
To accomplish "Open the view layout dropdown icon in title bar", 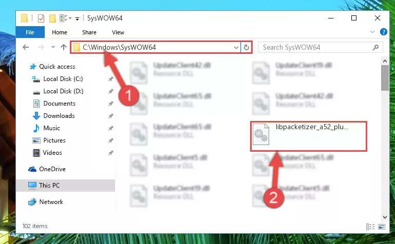I will [x=66, y=18].
